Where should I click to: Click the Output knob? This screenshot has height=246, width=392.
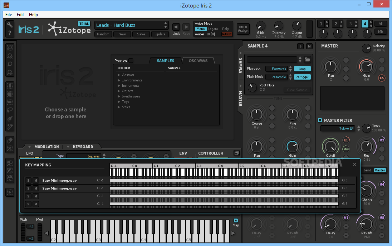297,25
